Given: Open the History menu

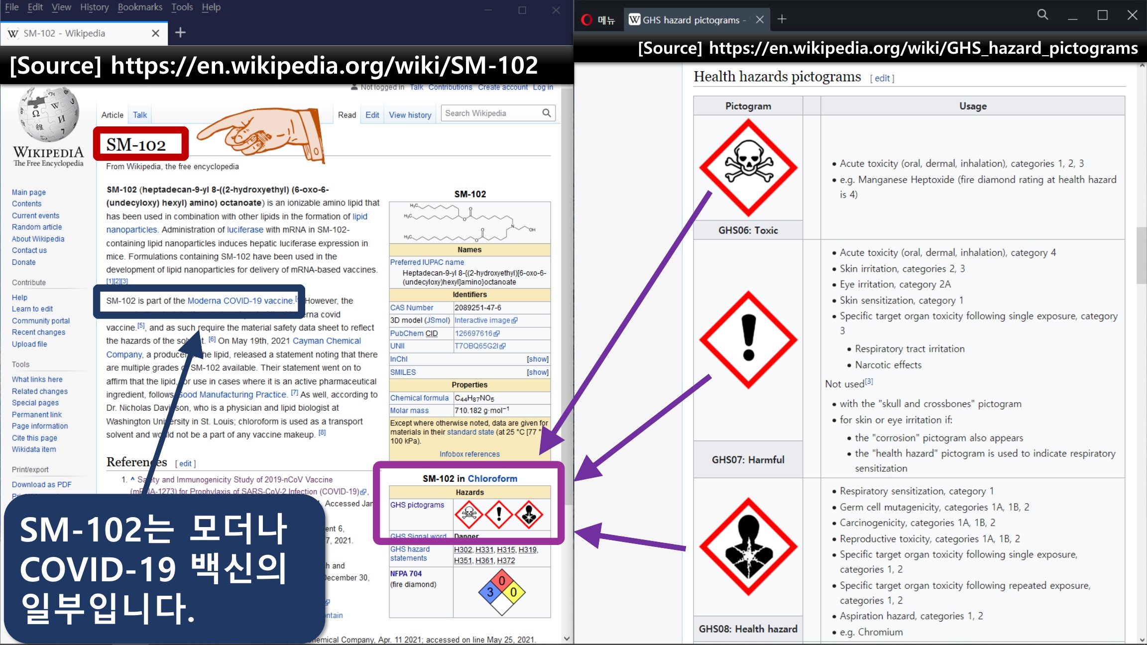Looking at the screenshot, I should pos(94,7).
